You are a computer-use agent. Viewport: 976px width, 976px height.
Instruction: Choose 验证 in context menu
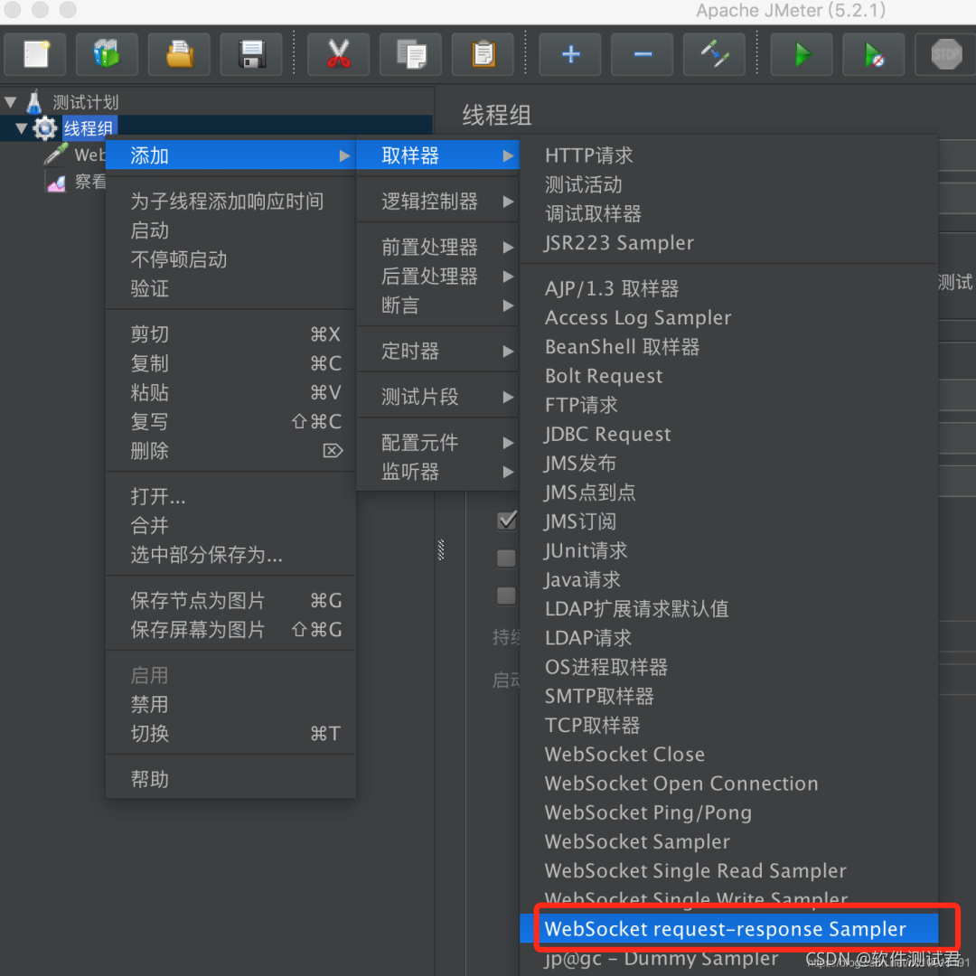230,288
